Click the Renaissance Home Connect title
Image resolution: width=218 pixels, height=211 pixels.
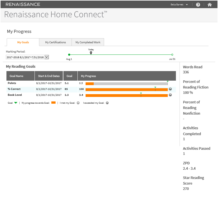tap(56, 14)
